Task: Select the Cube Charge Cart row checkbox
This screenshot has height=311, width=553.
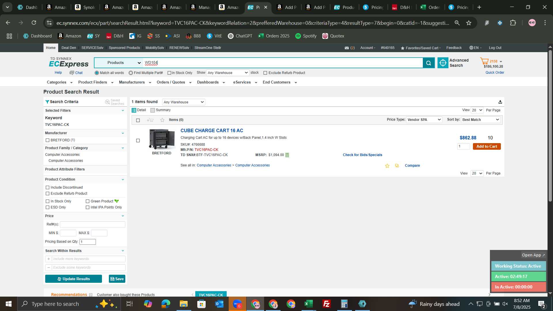Action: click(x=138, y=141)
